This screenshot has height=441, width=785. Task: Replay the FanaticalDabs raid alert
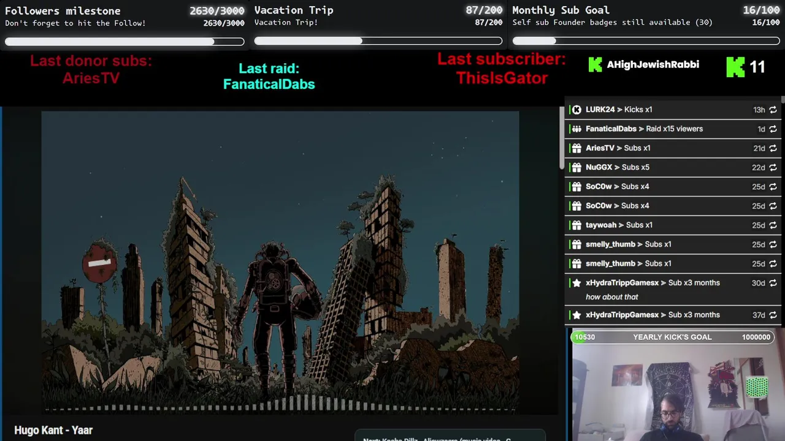click(x=773, y=129)
